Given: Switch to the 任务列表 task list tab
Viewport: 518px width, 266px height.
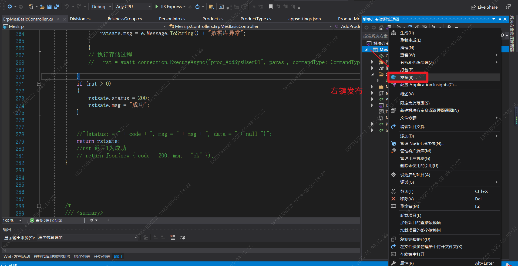Looking at the screenshot, I should point(102,257).
